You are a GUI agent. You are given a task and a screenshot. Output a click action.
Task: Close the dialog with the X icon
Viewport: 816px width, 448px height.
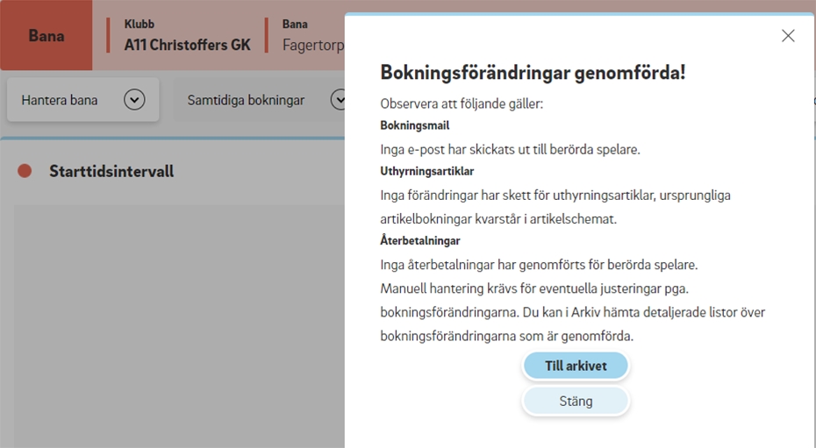788,36
